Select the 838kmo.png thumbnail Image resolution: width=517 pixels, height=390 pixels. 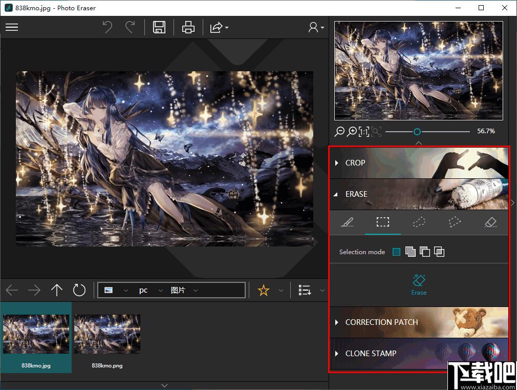pyautogui.click(x=107, y=338)
